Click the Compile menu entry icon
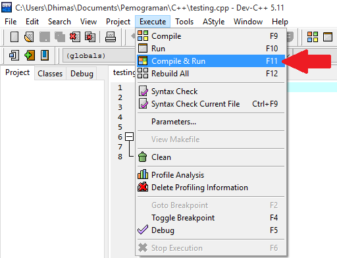337x258 pixels. 143,36
